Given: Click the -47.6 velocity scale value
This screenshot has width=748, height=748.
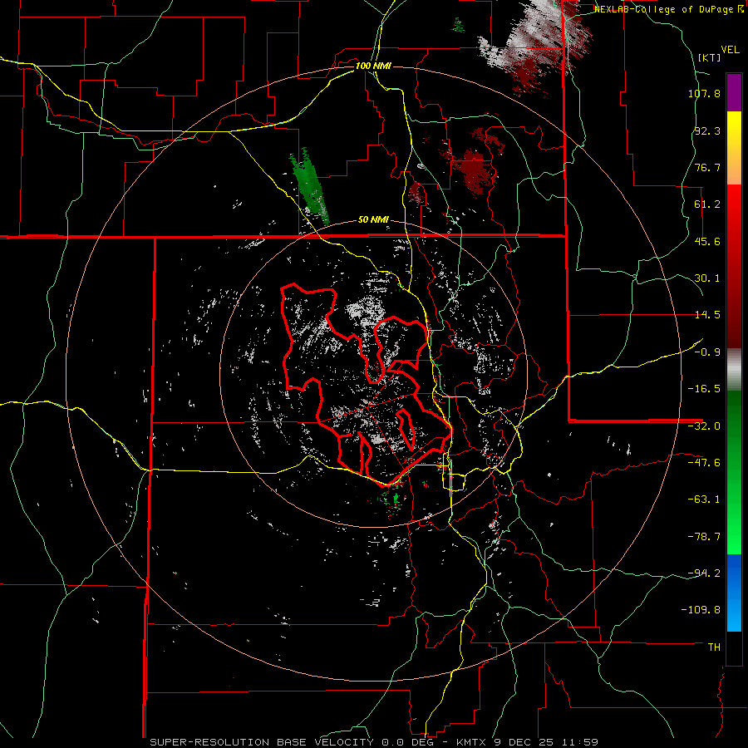Looking at the screenshot, I should coord(704,463).
